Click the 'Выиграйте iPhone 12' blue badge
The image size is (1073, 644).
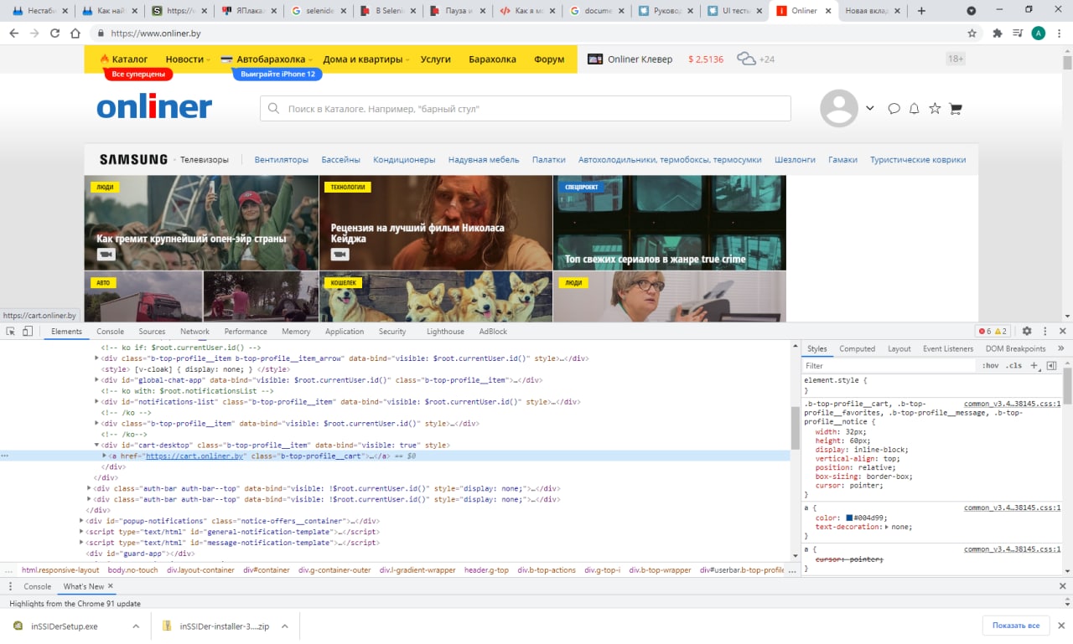(277, 75)
